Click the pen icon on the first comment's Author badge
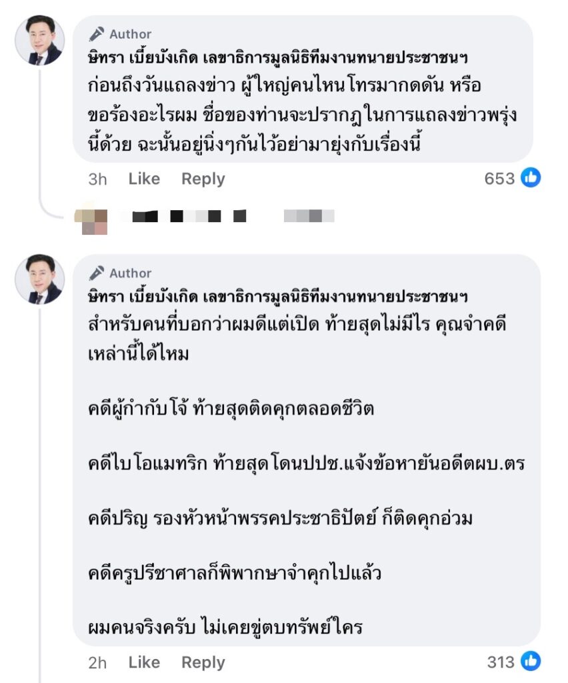 click(x=97, y=34)
